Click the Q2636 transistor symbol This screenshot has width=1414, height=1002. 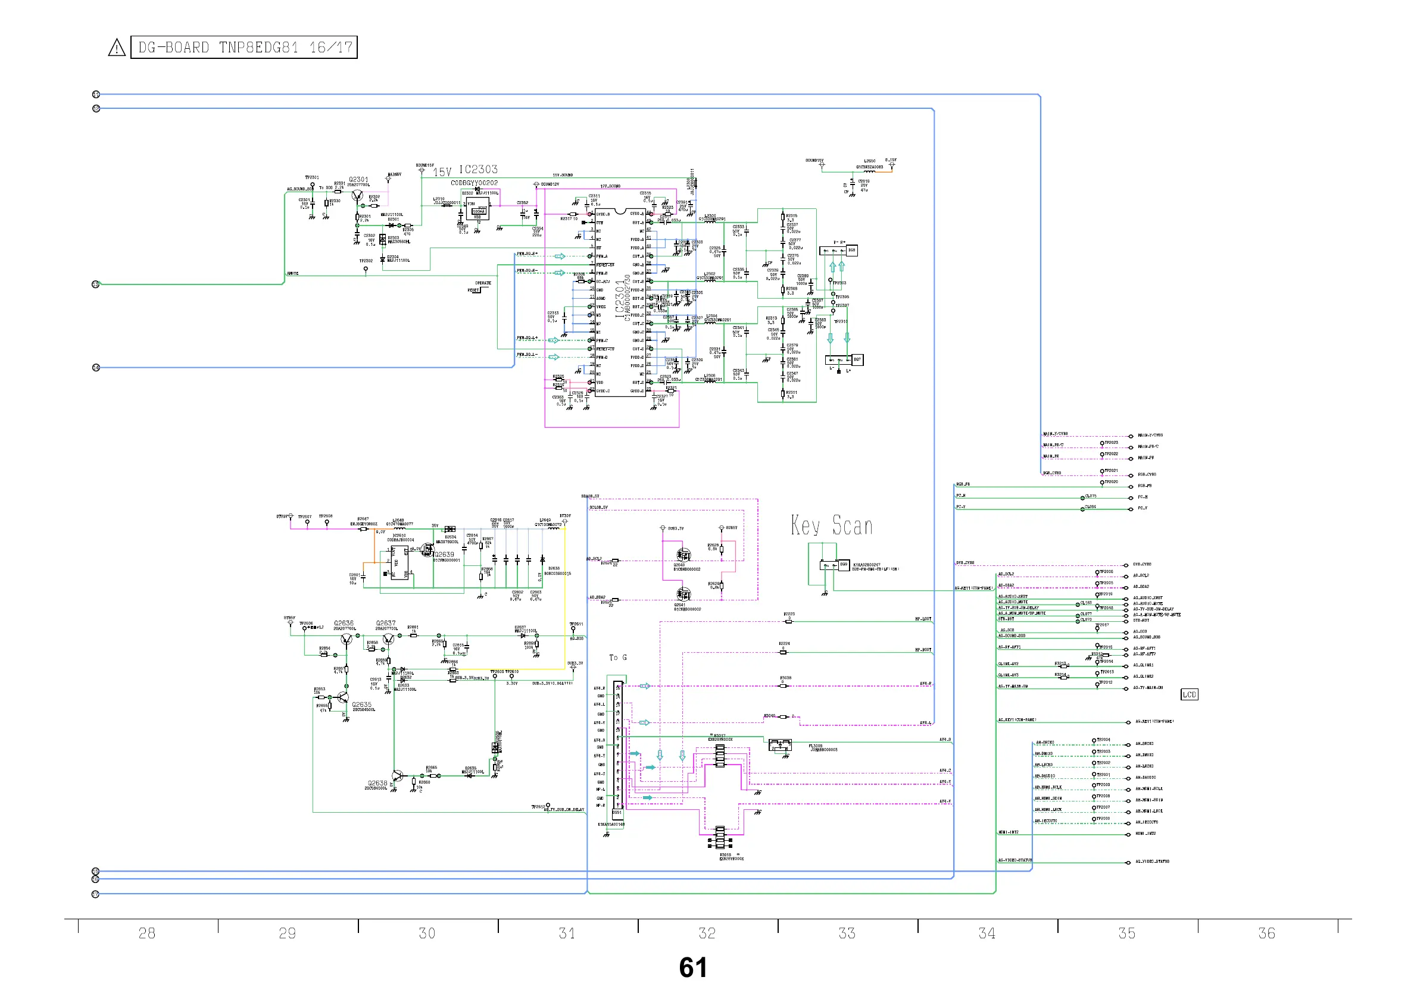347,639
